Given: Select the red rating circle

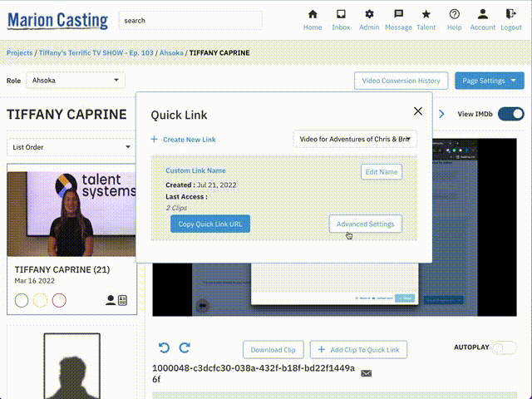Looking at the screenshot, I should 59,300.
